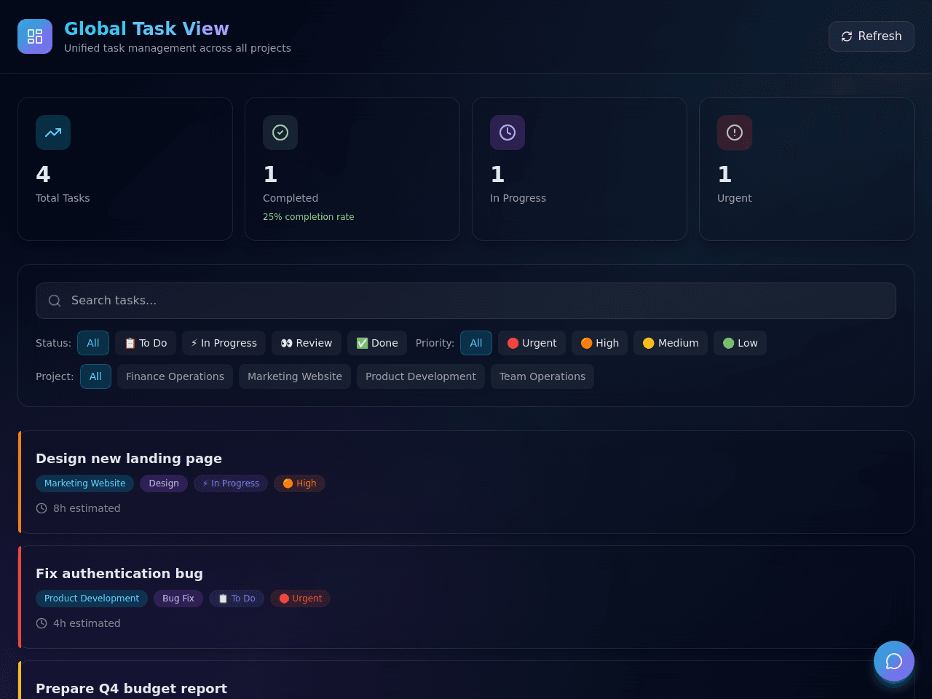The image size is (932, 699).
Task: Click the Urgent alert circle icon
Action: [735, 133]
